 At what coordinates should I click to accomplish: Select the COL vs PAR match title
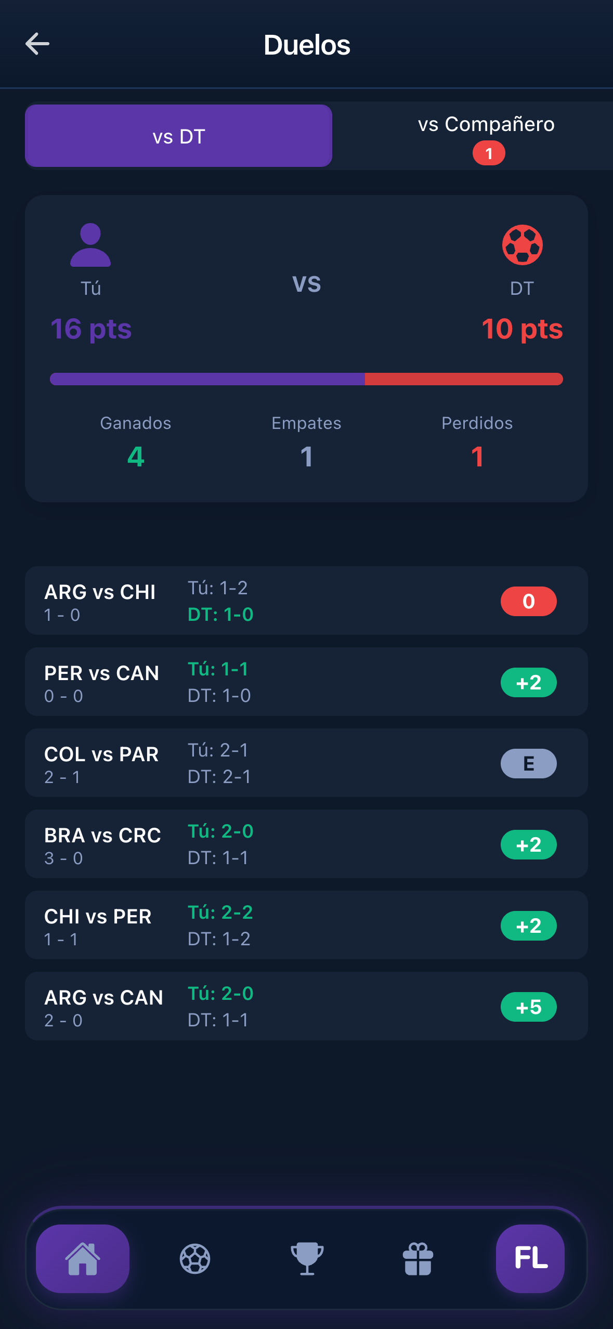click(x=101, y=754)
